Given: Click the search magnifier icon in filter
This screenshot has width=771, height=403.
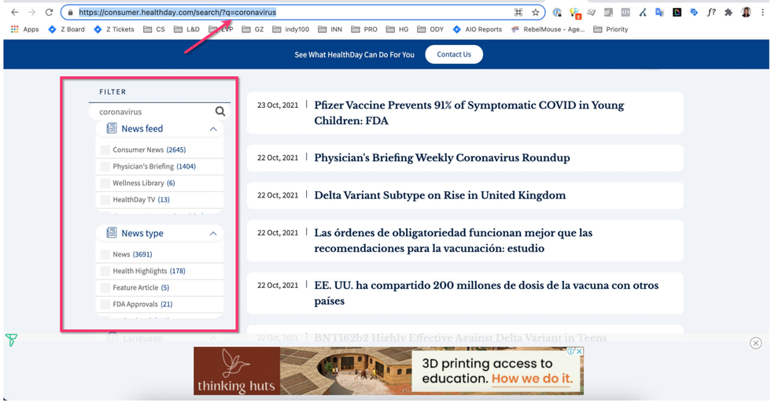Looking at the screenshot, I should 220,112.
